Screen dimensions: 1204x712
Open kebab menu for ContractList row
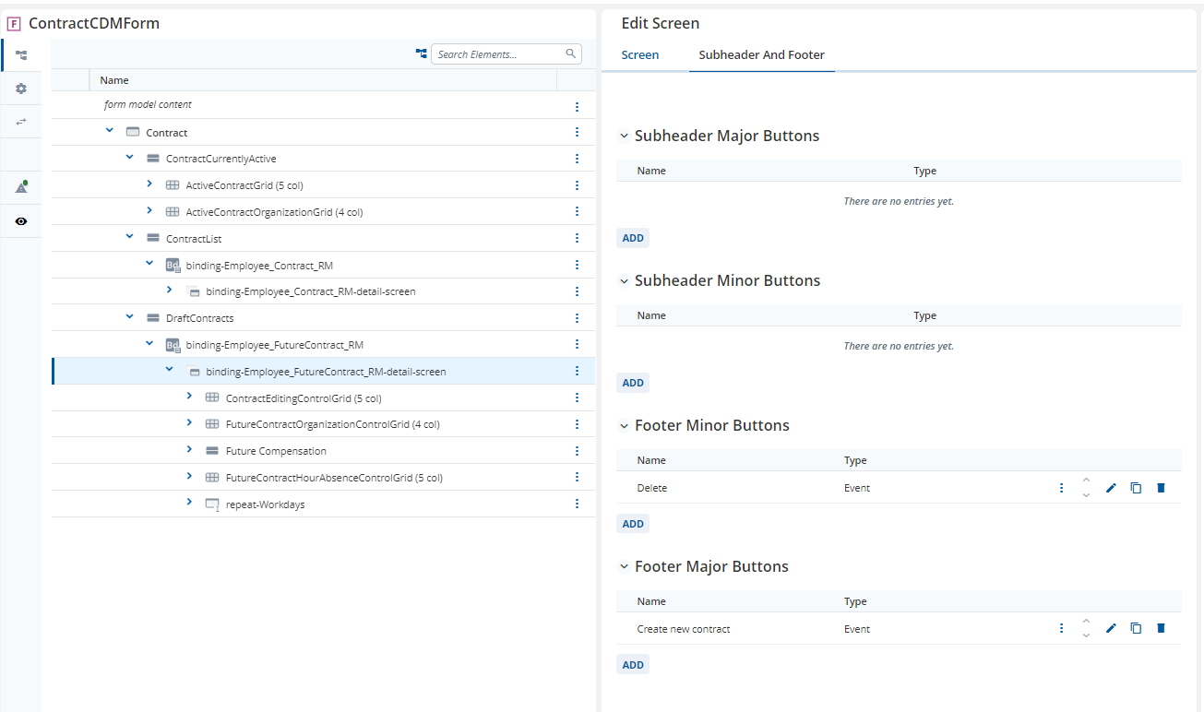click(x=577, y=239)
